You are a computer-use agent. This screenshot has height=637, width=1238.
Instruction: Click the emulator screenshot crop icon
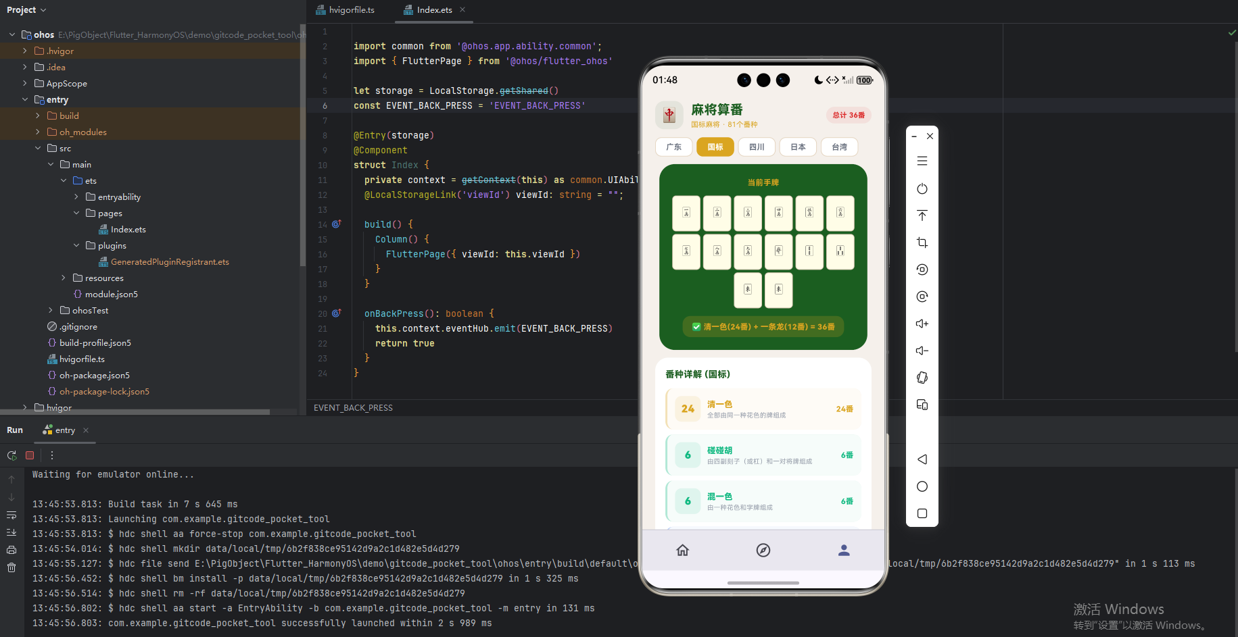[922, 243]
